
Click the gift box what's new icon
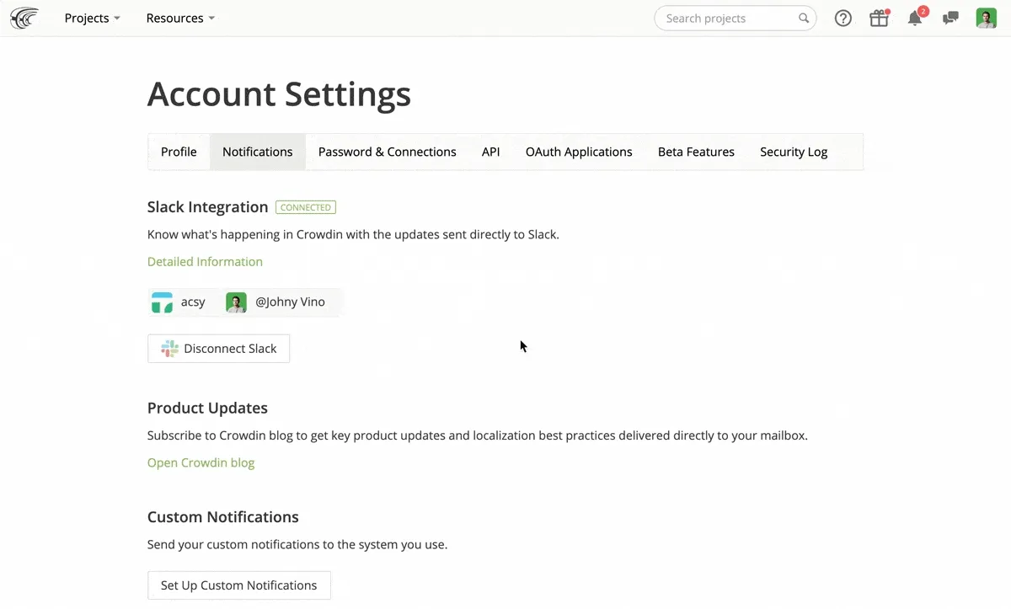point(879,19)
